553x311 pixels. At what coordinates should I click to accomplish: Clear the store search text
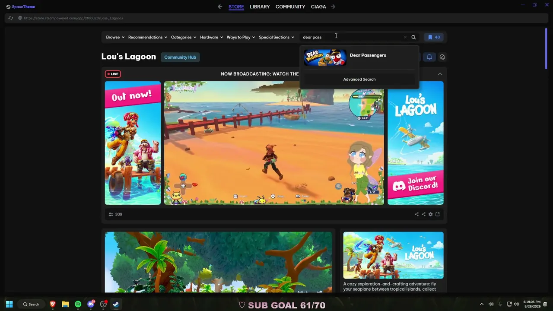point(405,37)
